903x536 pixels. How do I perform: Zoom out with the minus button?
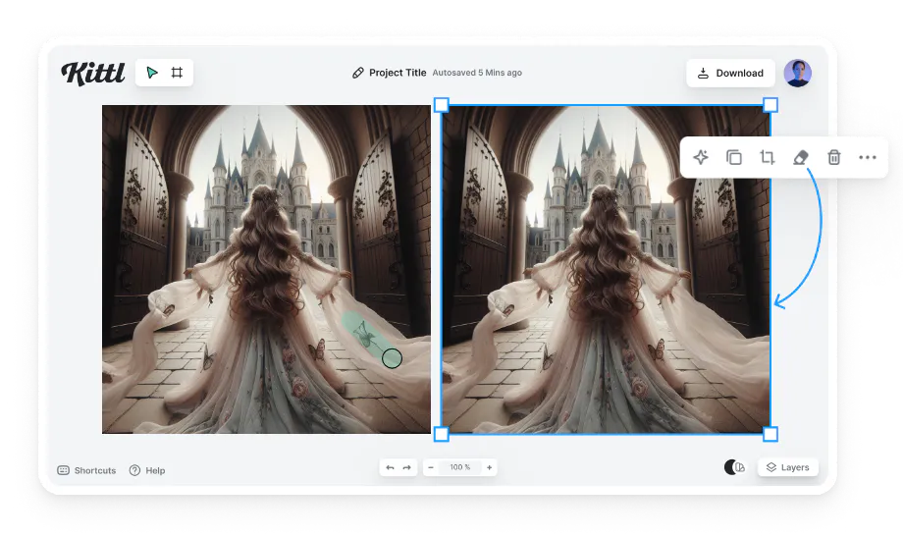(431, 467)
